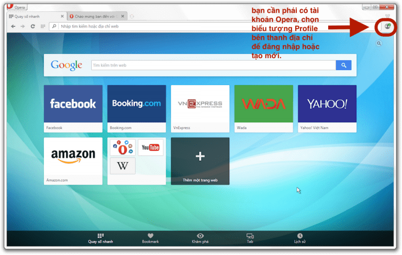Image resolution: width=402 pixels, height=255 pixels.
Task: Click the Facebook label under its tile
Action: (x=54, y=128)
